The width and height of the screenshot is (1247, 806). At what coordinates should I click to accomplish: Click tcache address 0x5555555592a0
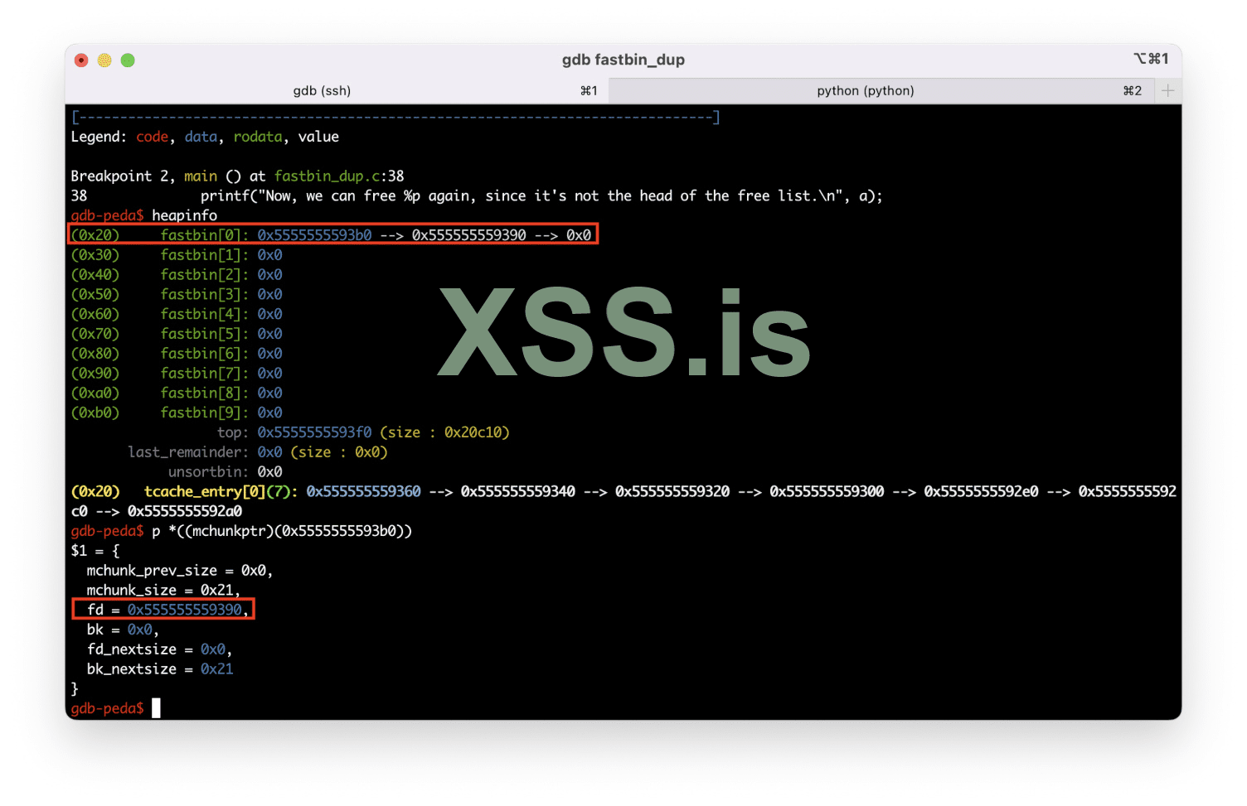185,512
